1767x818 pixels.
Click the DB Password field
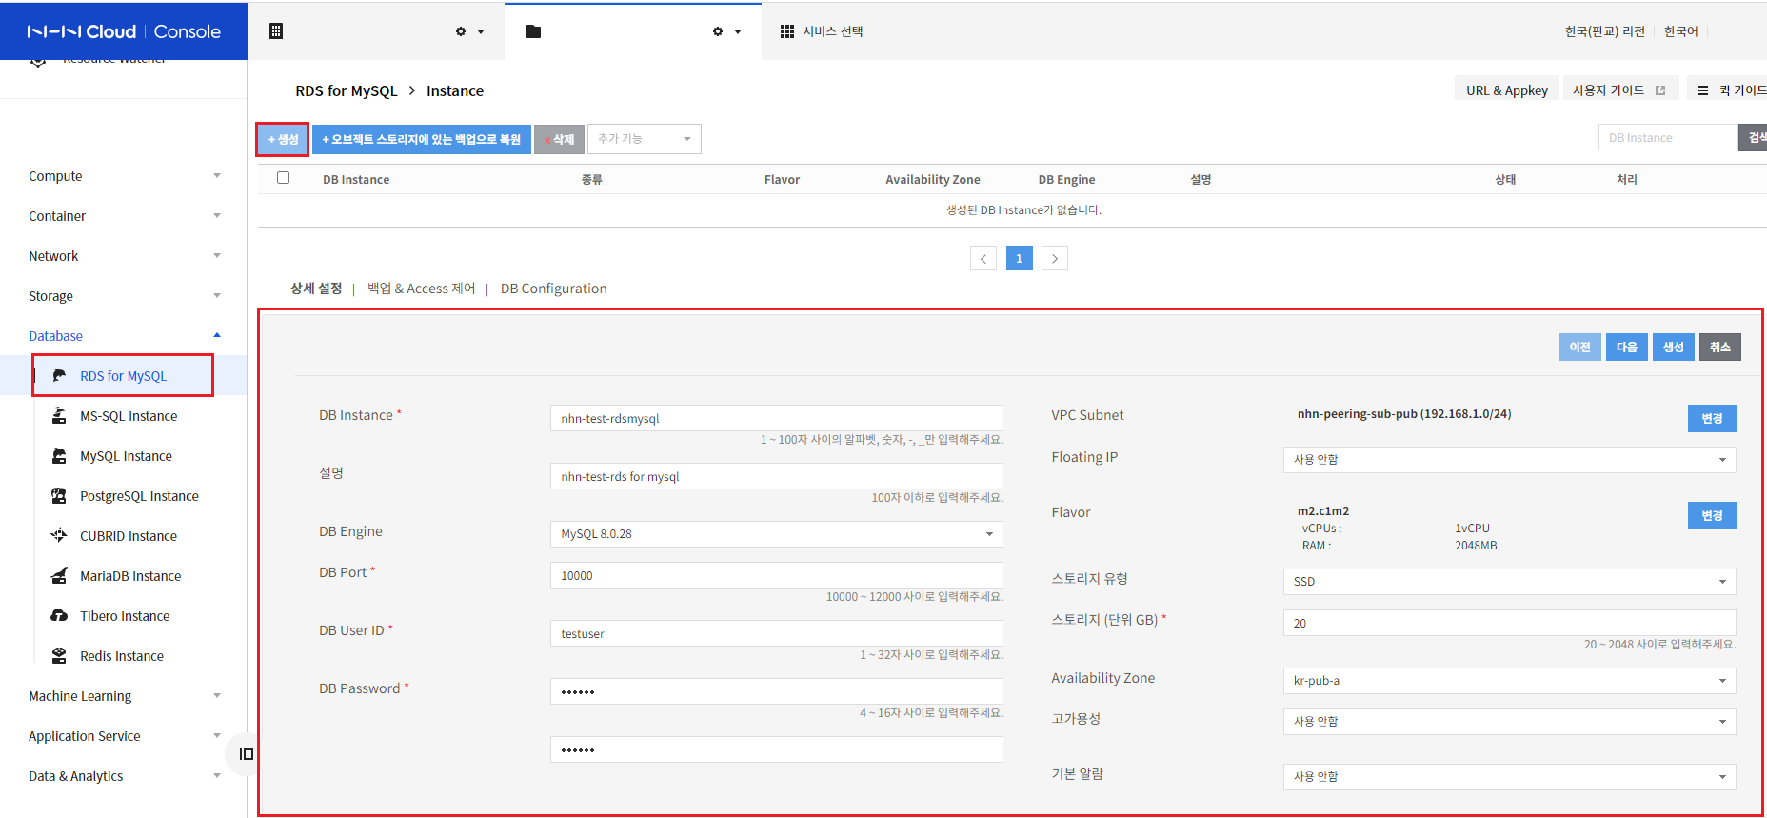(x=776, y=692)
